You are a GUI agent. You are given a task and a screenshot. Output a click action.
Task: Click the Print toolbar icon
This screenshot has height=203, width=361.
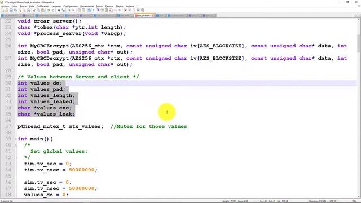(x=28, y=10)
